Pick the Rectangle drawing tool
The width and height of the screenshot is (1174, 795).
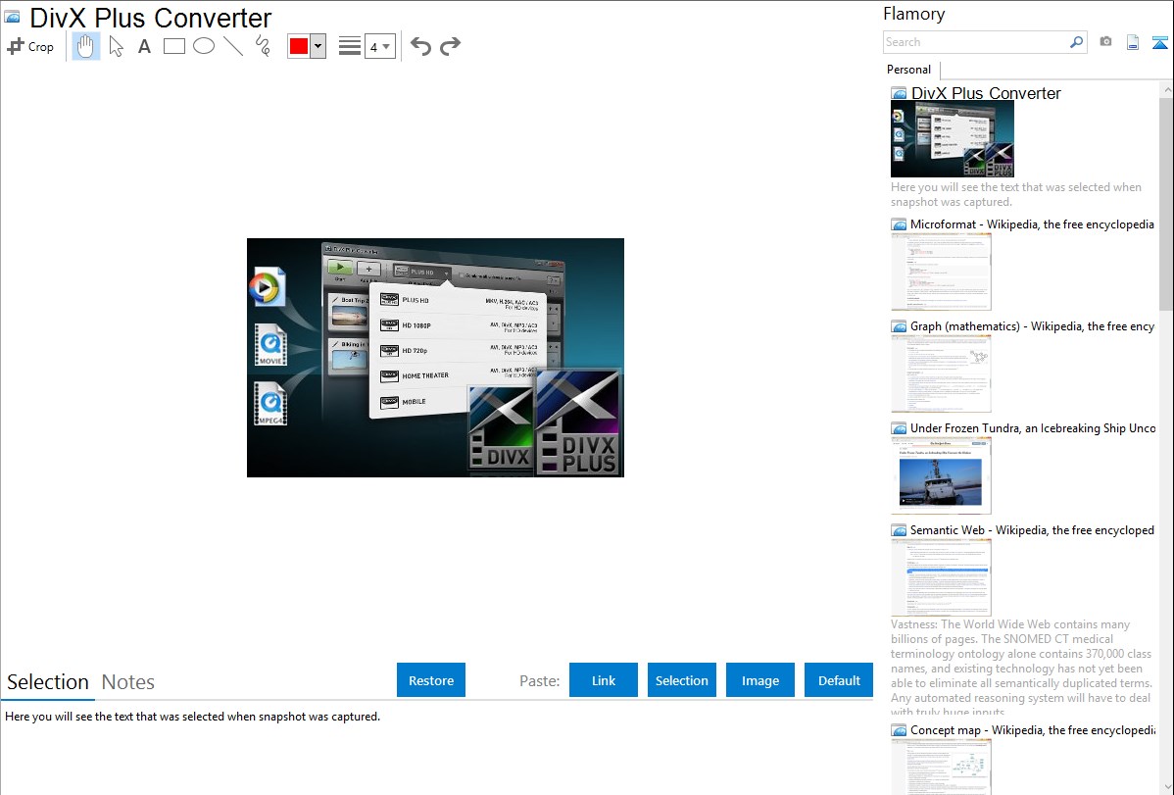(174, 46)
